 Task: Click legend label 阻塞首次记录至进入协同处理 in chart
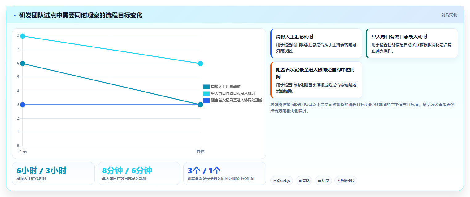pyautogui.click(x=236, y=100)
